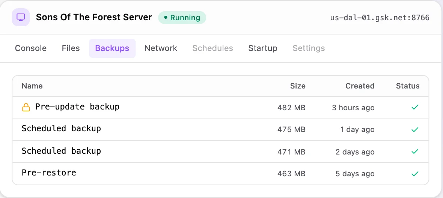Click the 3 hours ago timestamp
Viewport: 443px width, 198px height.
pyautogui.click(x=353, y=108)
